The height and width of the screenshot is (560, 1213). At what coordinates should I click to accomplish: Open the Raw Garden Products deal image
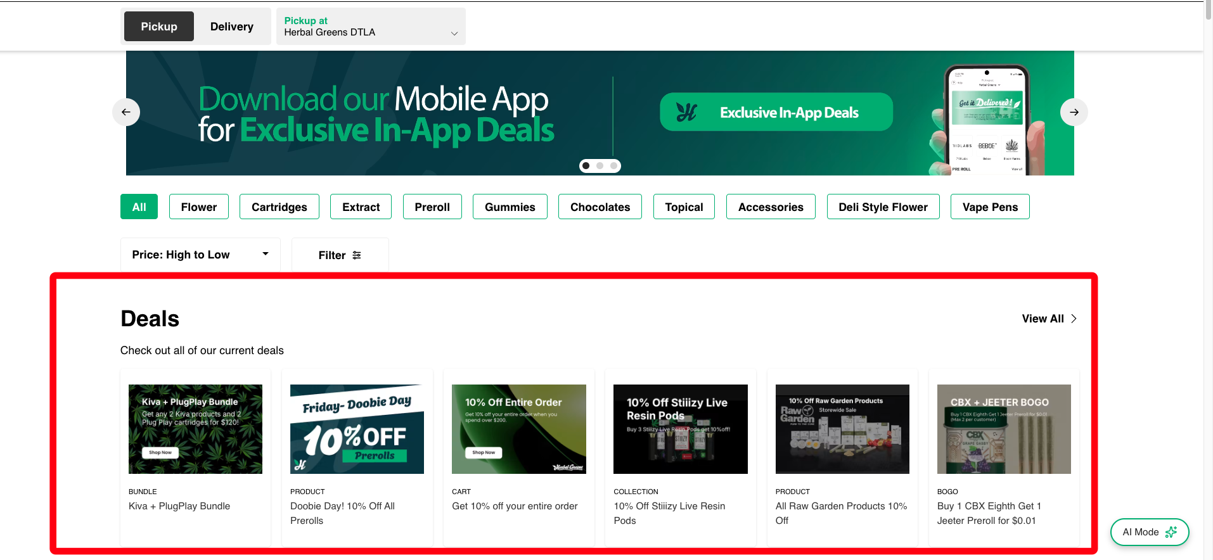coord(842,429)
